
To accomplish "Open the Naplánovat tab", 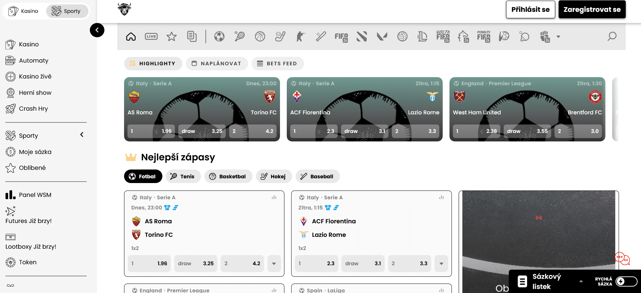I will pyautogui.click(x=217, y=64).
